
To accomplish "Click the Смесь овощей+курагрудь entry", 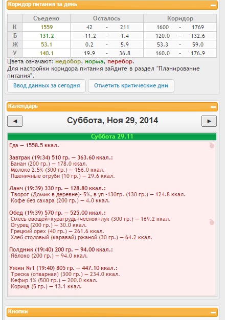I will pyautogui.click(x=91, y=219).
